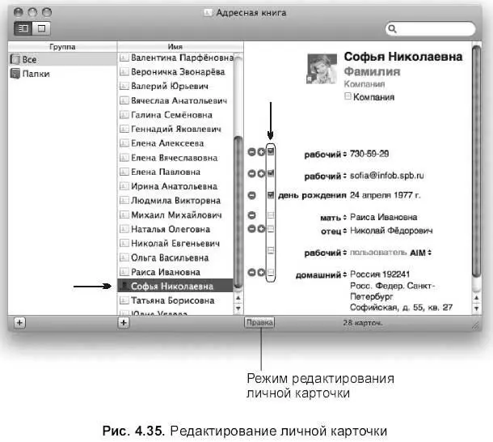Toggle checkbox for домашний address
This screenshot has height=442, width=493.
point(271,272)
